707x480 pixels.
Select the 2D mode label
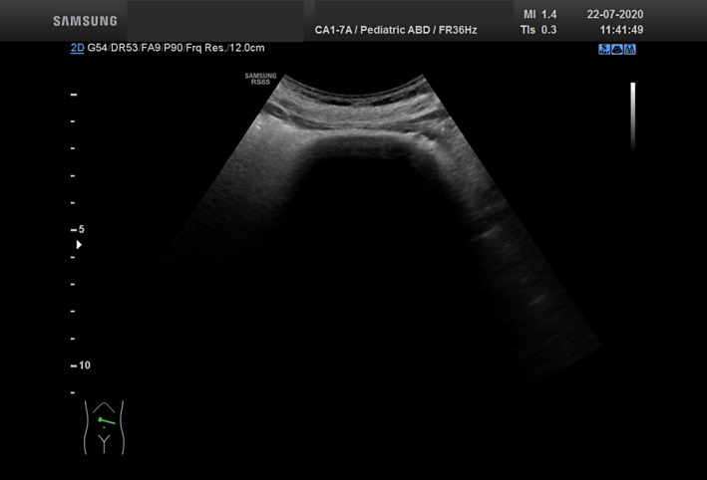pos(77,48)
